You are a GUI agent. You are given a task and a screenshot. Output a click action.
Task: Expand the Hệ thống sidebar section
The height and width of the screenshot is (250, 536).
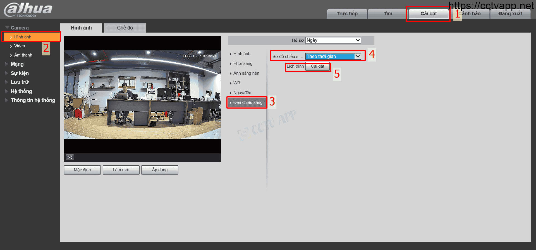pyautogui.click(x=21, y=91)
